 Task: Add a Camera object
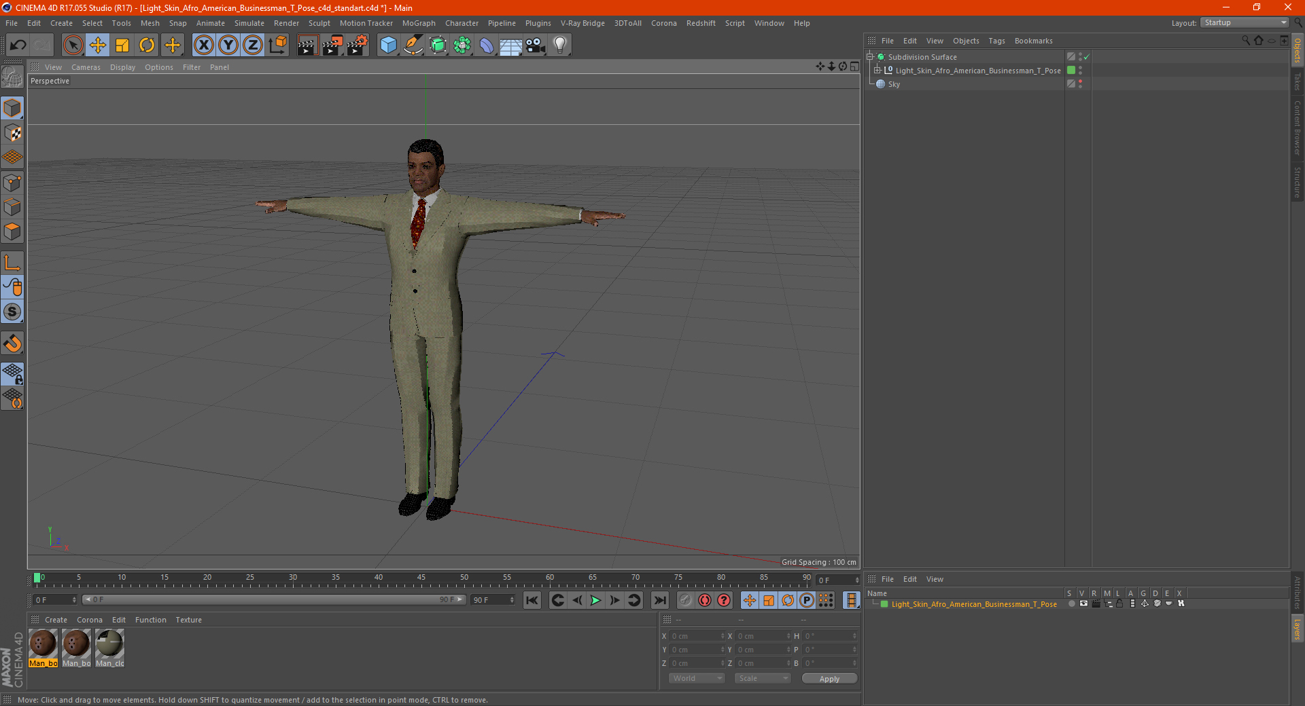[x=536, y=45]
